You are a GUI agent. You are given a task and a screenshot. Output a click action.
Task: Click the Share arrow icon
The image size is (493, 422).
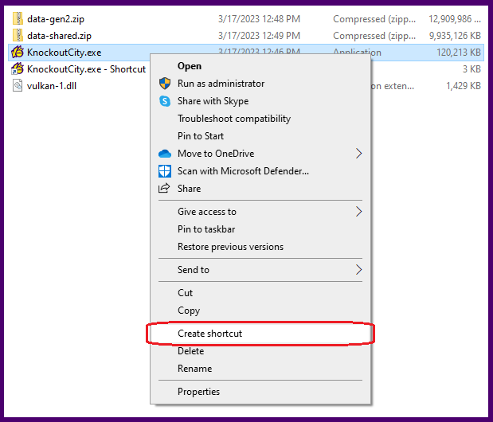click(x=165, y=189)
